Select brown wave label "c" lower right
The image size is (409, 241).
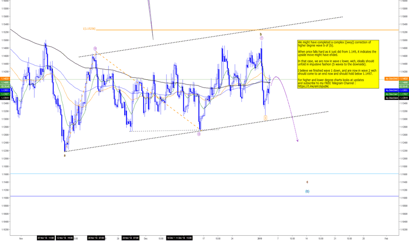[x=307, y=182]
